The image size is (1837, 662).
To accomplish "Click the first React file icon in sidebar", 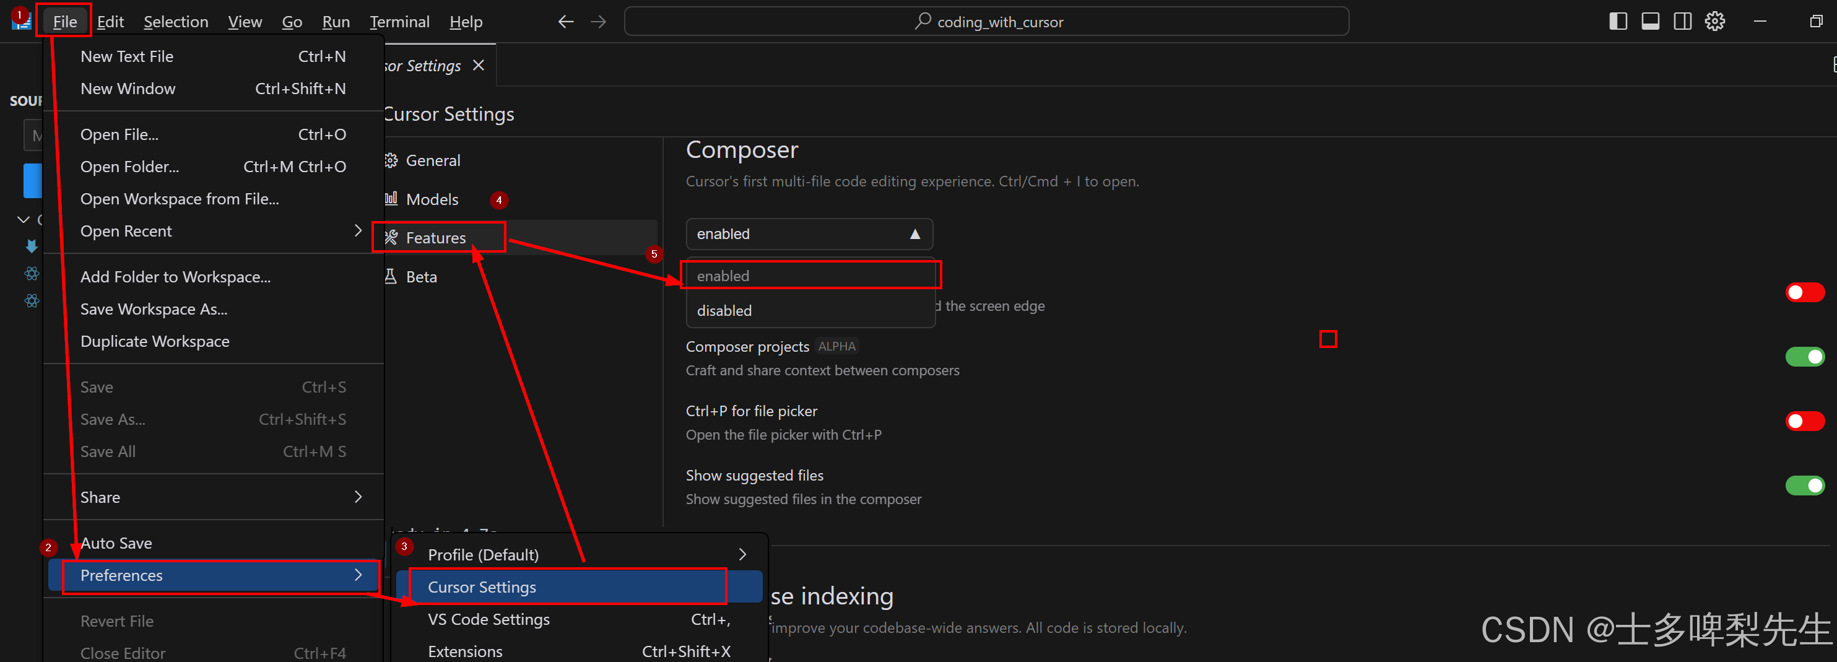I will (32, 273).
